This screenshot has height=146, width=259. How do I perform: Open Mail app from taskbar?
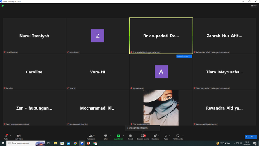(68, 143)
